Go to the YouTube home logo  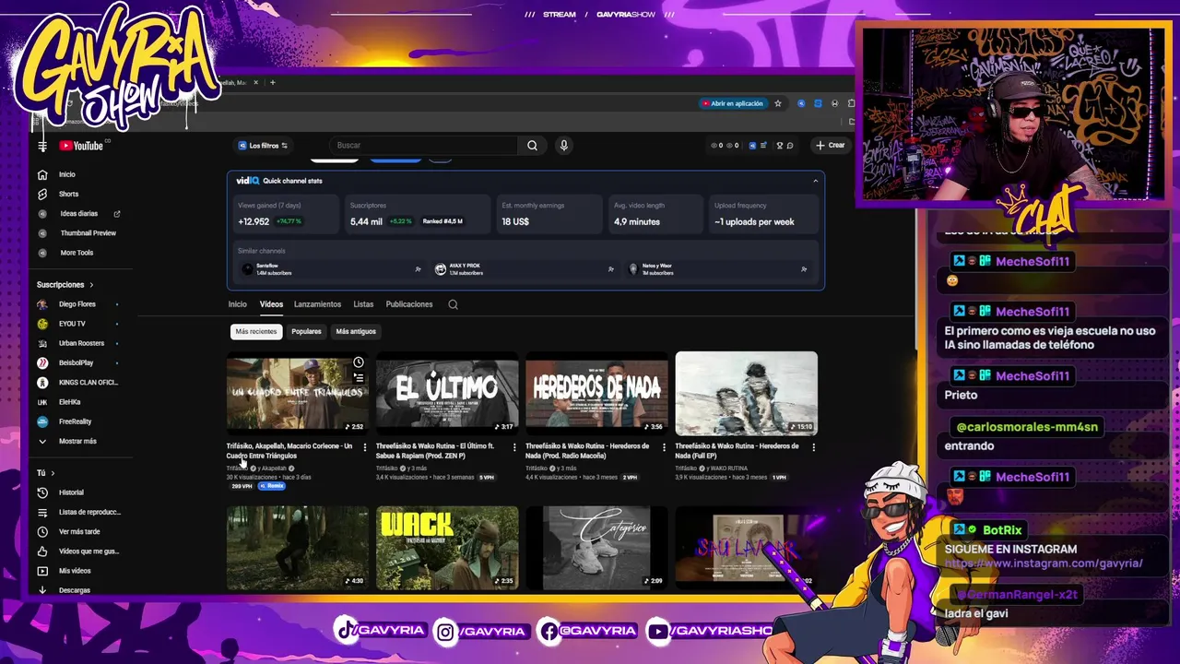point(81,146)
